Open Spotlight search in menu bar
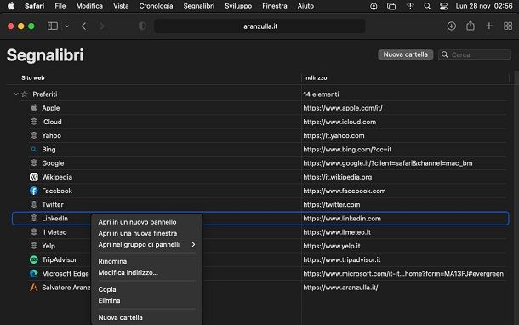The height and width of the screenshot is (325, 519). (427, 6)
